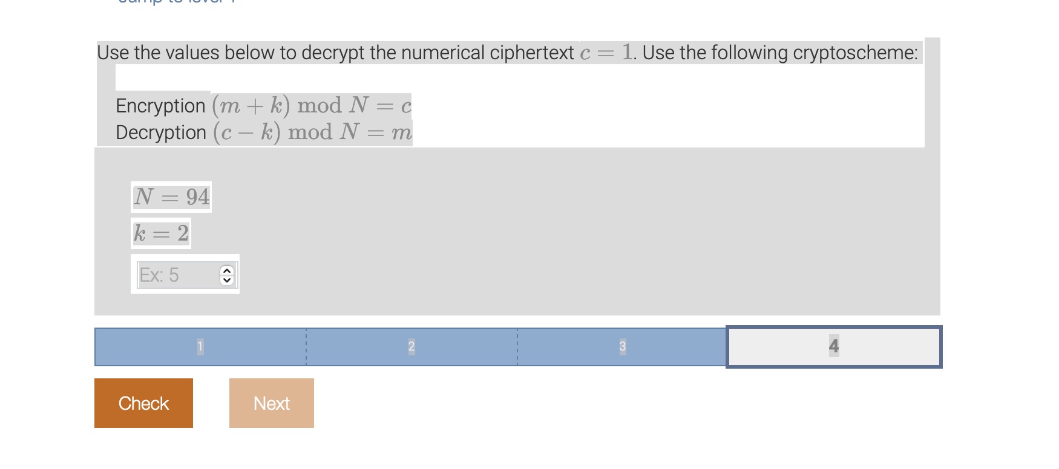Image resolution: width=1059 pixels, height=469 pixels.
Task: Click the Decryption formula text
Action: tap(263, 132)
